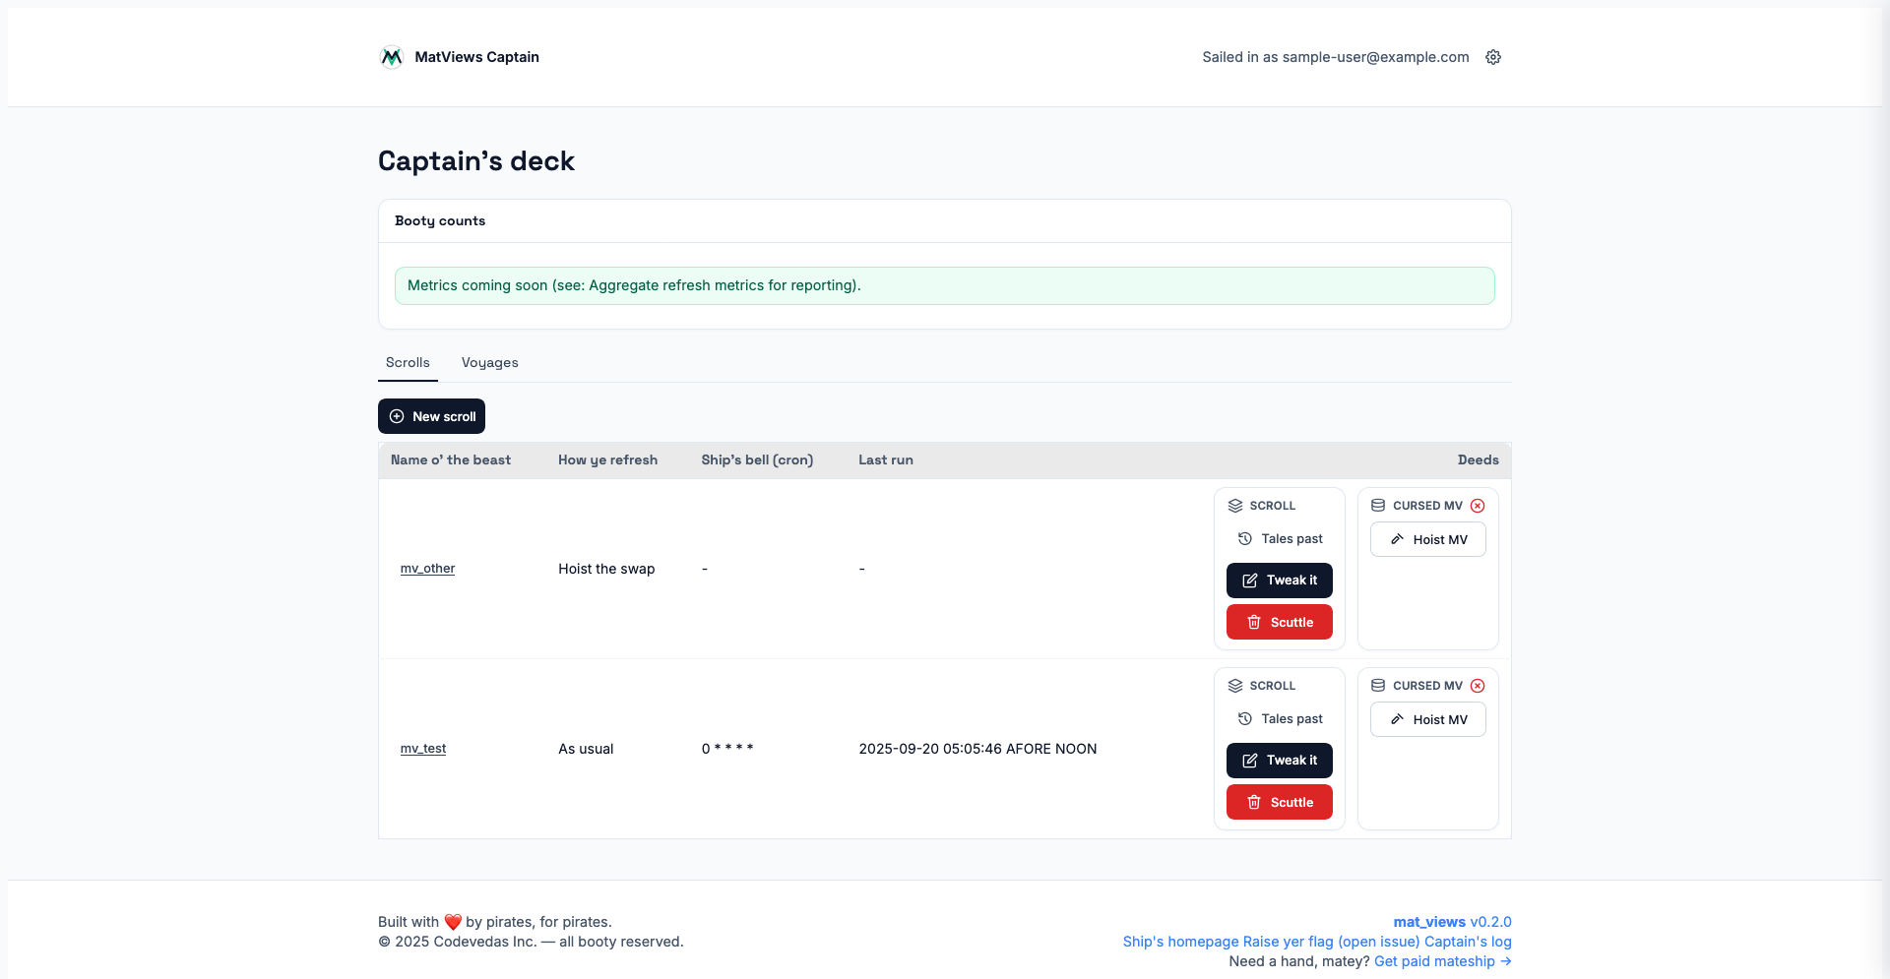The image size is (1890, 979).
Task: Scuttle the mv_test scroll
Action: 1279,802
